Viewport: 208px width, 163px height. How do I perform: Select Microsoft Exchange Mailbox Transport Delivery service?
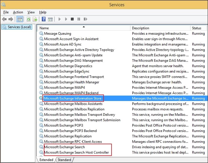[79, 115]
